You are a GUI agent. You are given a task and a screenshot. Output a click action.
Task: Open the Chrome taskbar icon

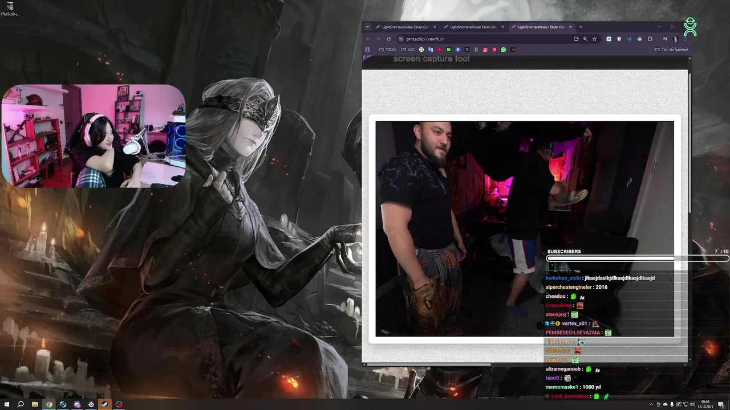click(x=49, y=404)
